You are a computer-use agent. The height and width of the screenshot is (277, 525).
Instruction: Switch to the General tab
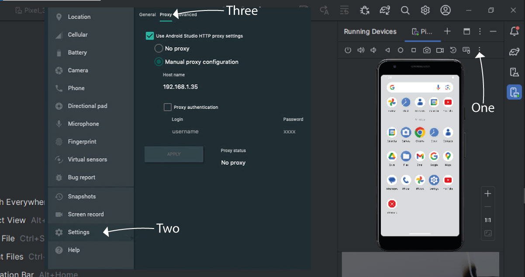(147, 14)
